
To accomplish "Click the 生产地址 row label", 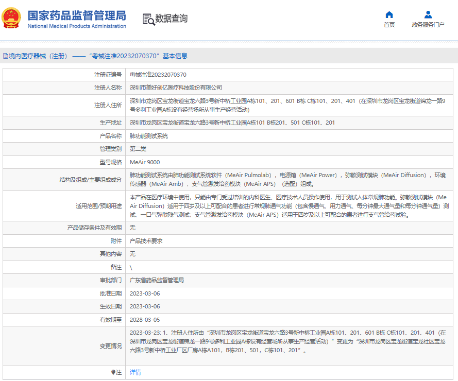I will click(111, 123).
